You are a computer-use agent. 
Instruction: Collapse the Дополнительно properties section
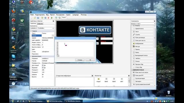coord(31,56)
